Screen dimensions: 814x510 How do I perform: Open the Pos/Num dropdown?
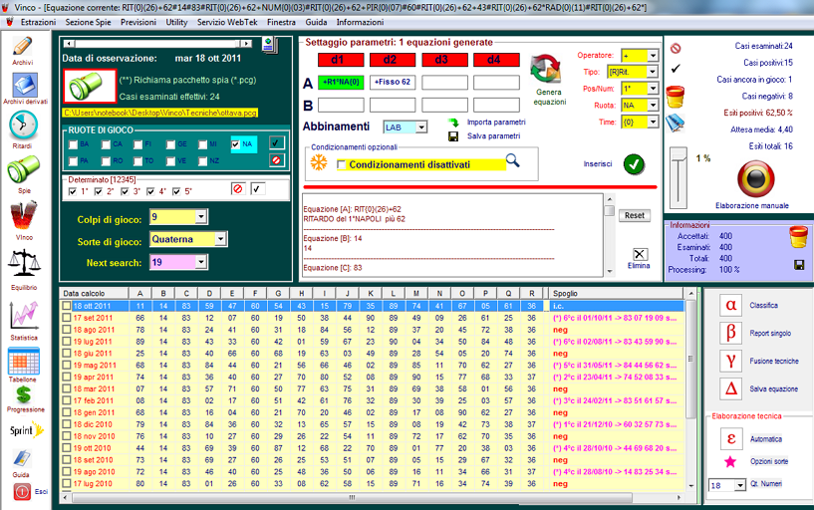tap(653, 89)
